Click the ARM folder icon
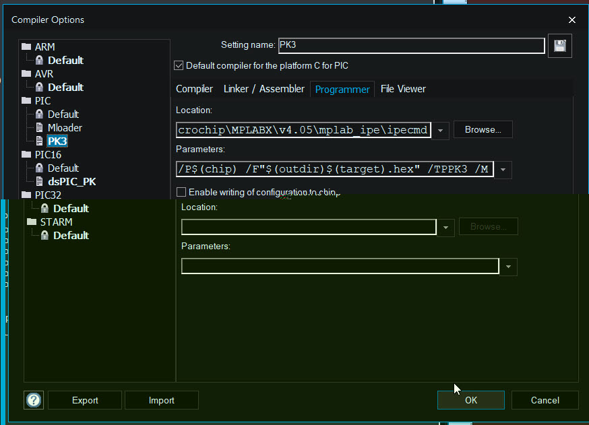 (26, 46)
